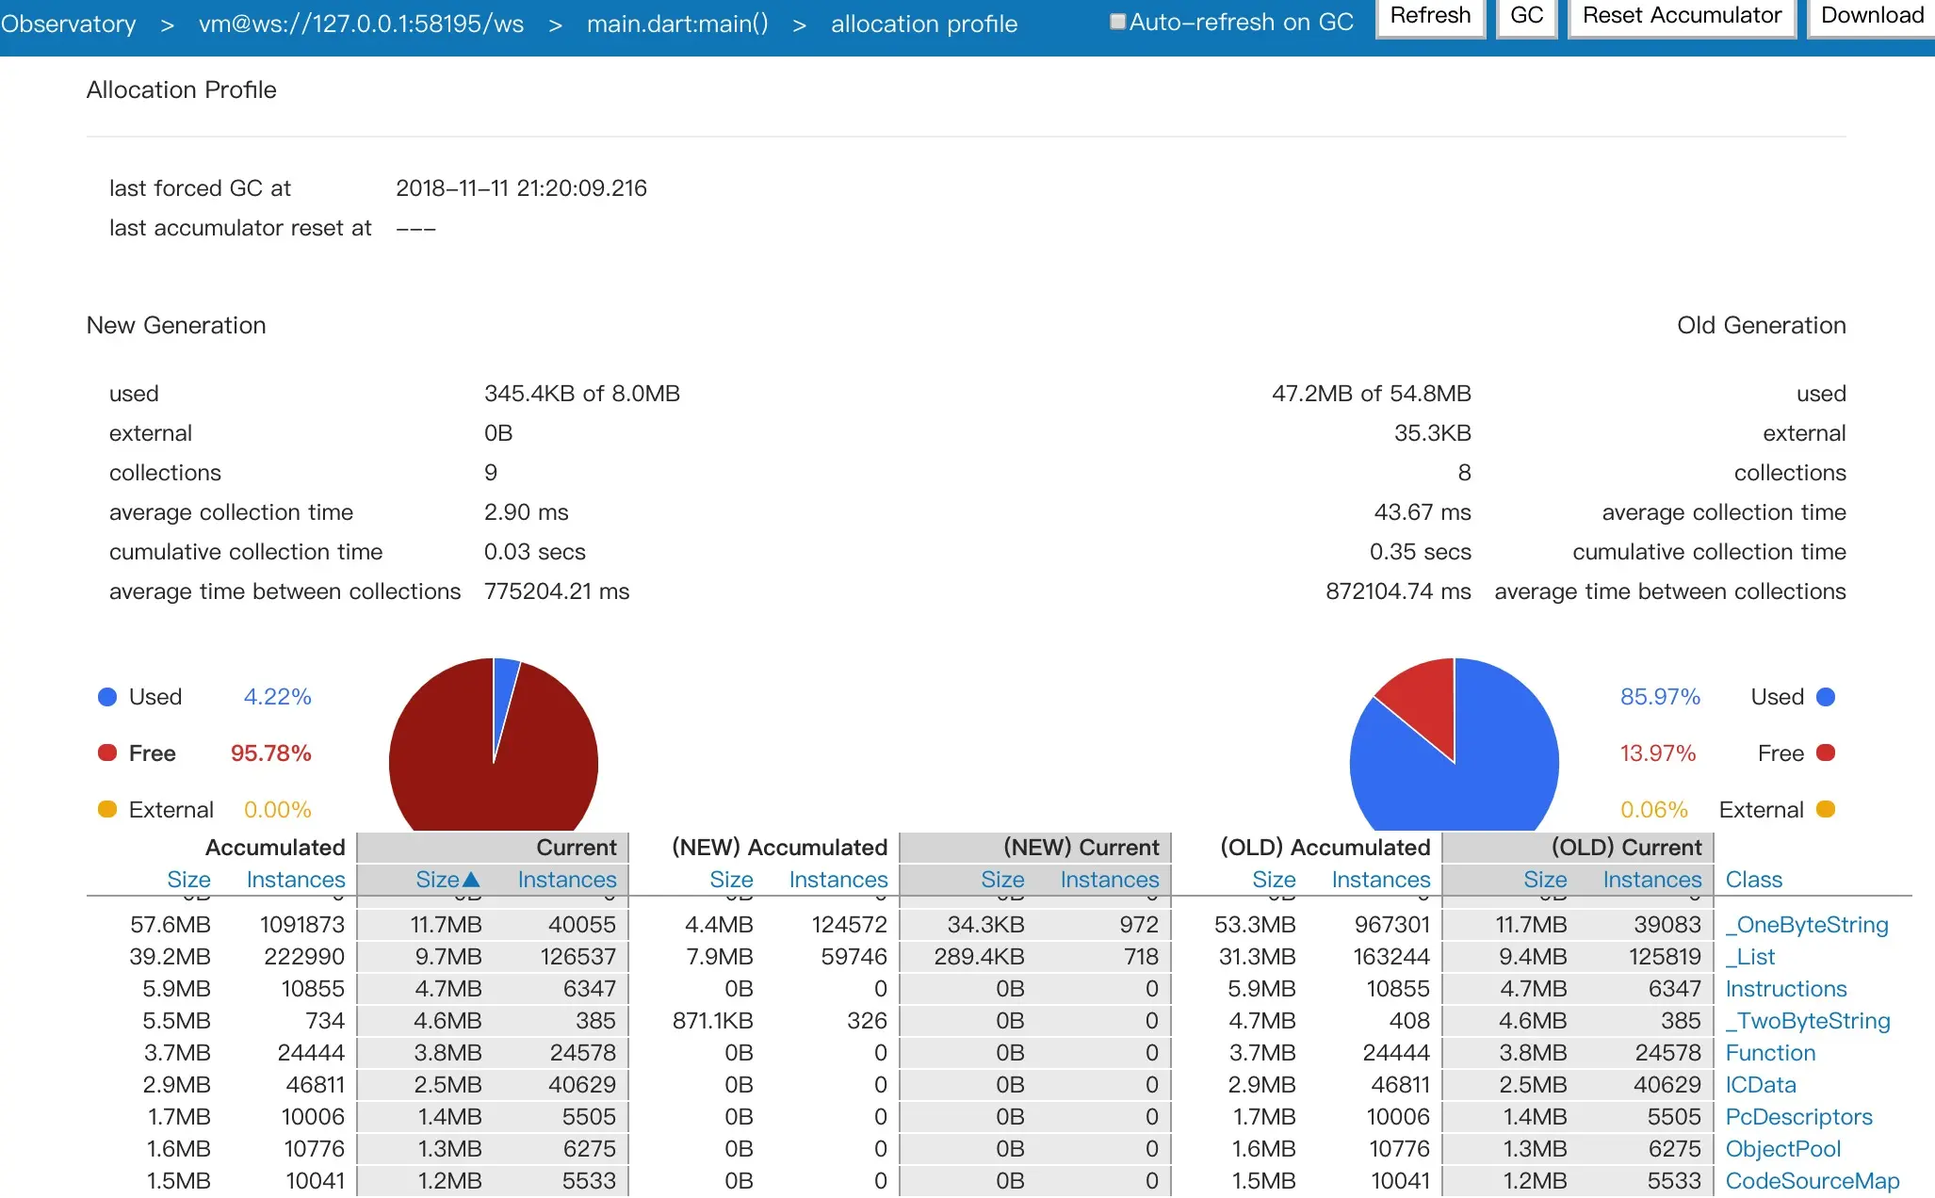Click Reset Accumulator button
The height and width of the screenshot is (1198, 1935).
click(1682, 16)
